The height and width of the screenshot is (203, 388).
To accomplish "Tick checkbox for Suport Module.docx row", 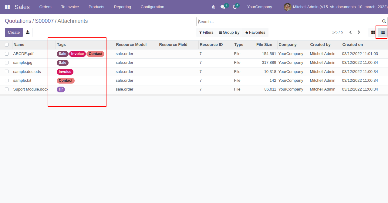I will (x=7, y=89).
